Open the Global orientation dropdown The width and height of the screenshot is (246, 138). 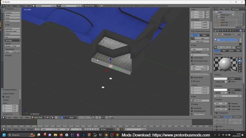pos(73,117)
